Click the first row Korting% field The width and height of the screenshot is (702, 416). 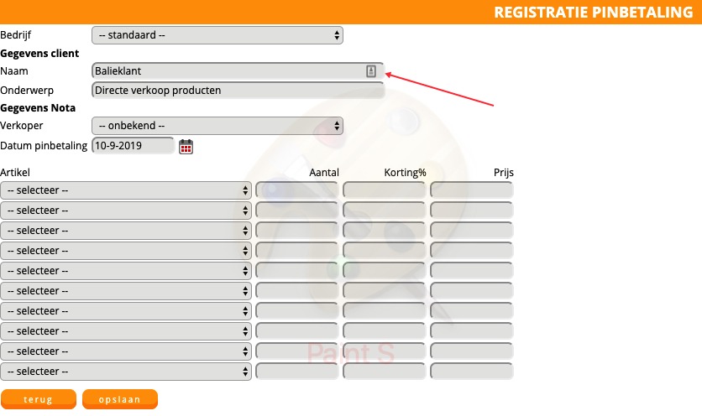(x=385, y=190)
